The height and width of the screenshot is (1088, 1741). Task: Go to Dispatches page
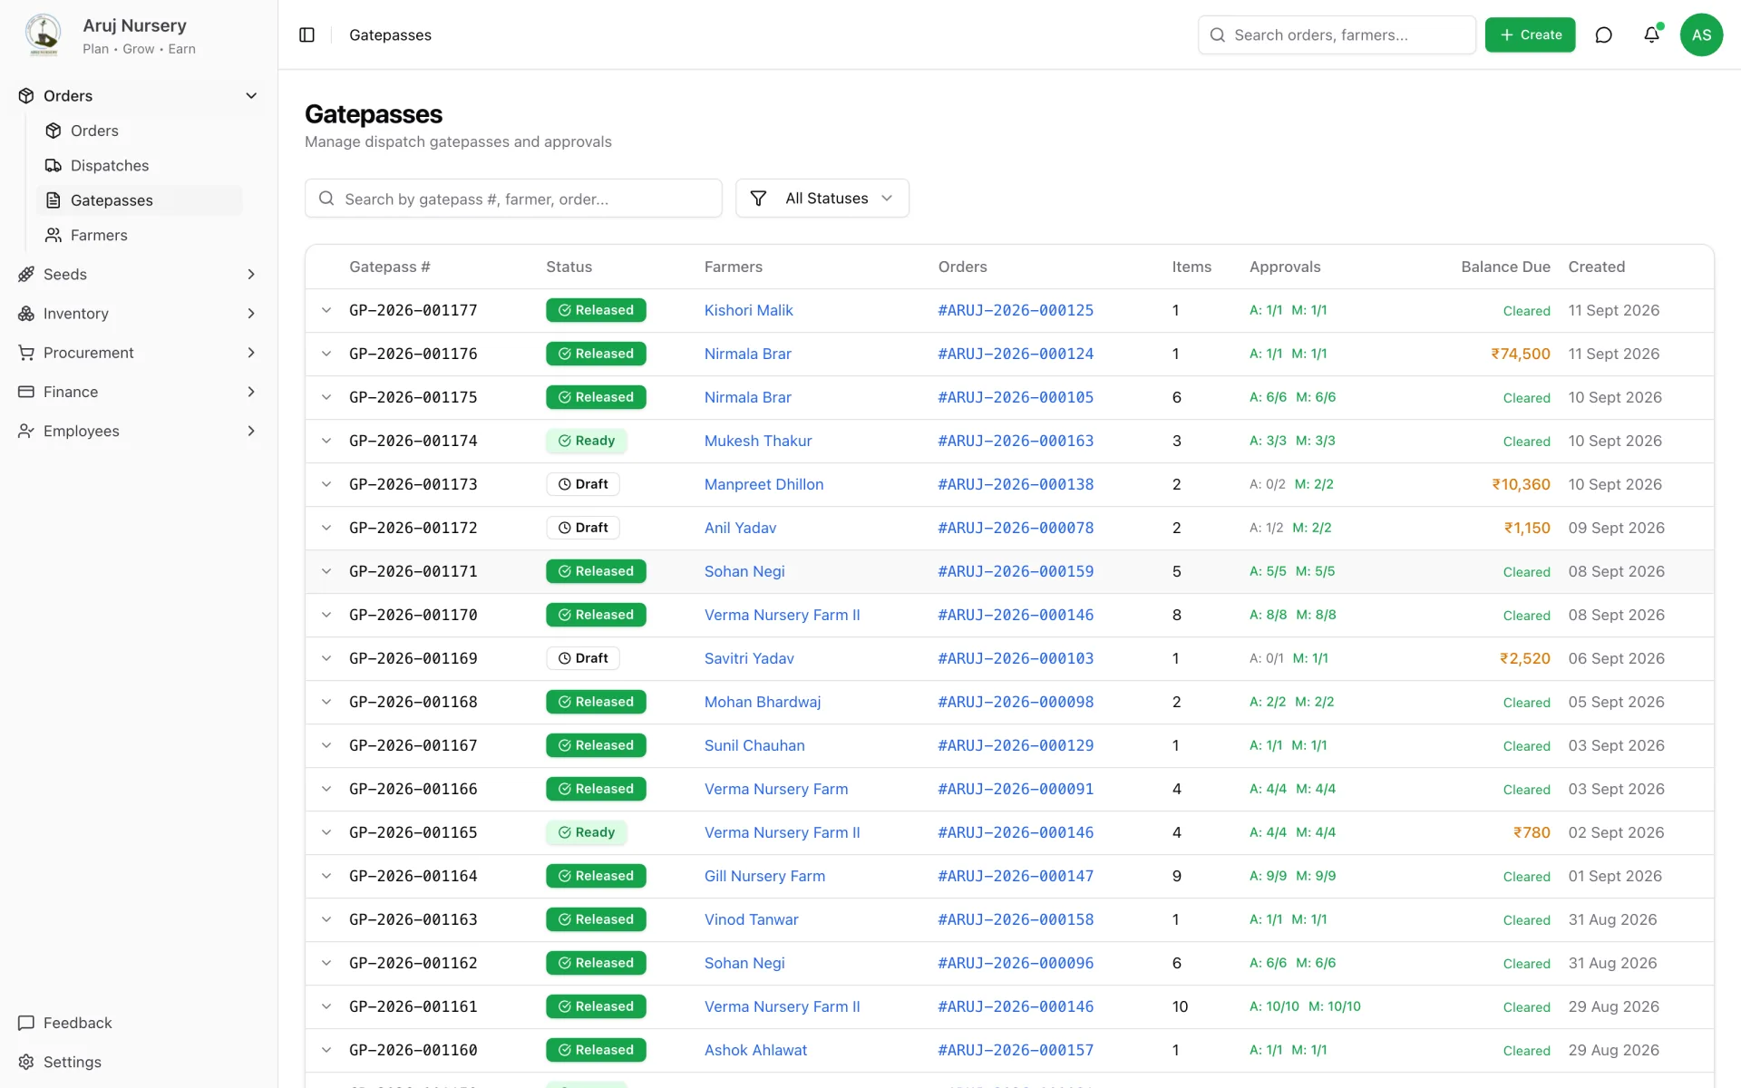[140, 165]
